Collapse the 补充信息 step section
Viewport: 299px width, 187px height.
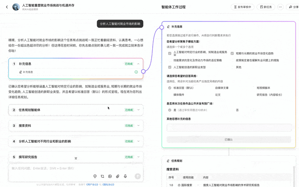pyautogui.click(x=138, y=63)
